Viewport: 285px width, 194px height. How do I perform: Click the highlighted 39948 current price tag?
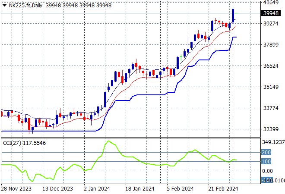(x=270, y=13)
